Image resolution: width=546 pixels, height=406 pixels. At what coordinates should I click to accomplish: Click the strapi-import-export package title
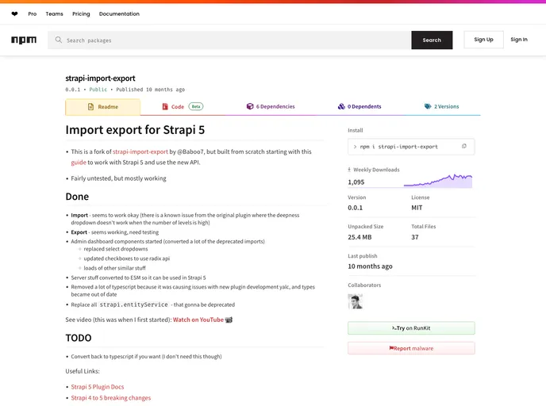[100, 79]
